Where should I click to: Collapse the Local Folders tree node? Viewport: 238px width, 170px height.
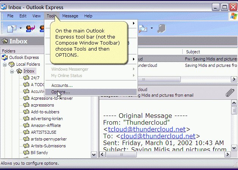pyautogui.click(x=5, y=65)
